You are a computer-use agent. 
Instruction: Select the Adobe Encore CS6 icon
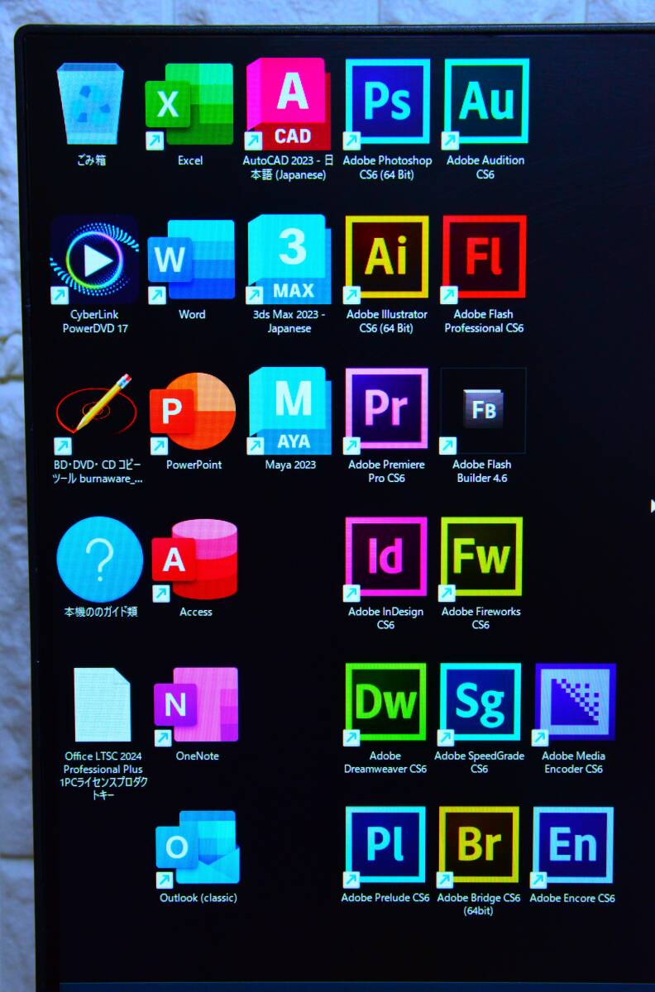574,846
